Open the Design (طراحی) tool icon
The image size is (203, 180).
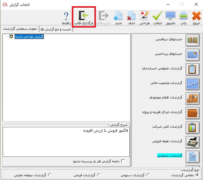pyautogui.click(x=145, y=18)
